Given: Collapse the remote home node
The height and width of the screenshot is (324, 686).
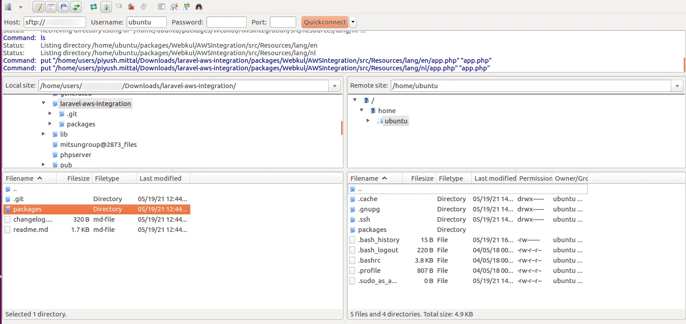Looking at the screenshot, I should click(362, 110).
